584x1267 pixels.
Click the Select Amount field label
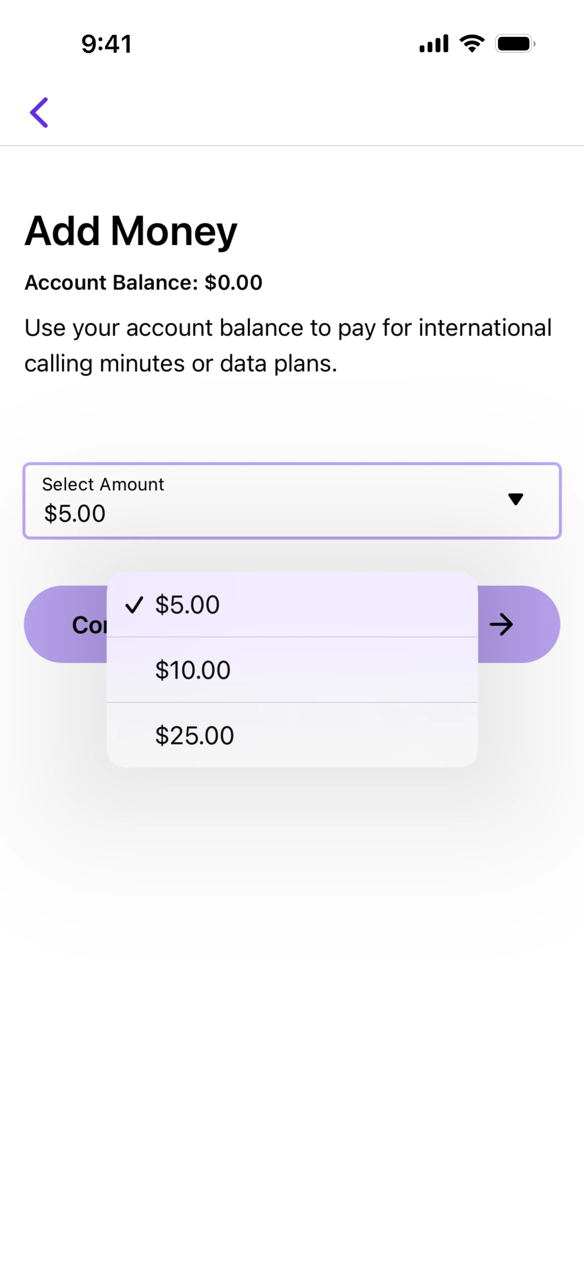[x=103, y=484]
